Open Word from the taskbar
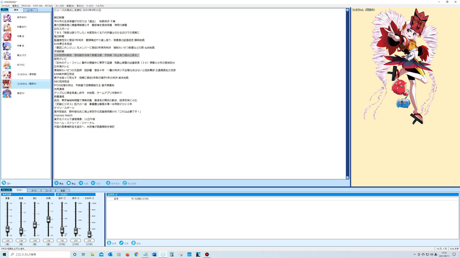This screenshot has height=258, width=460. click(x=154, y=255)
